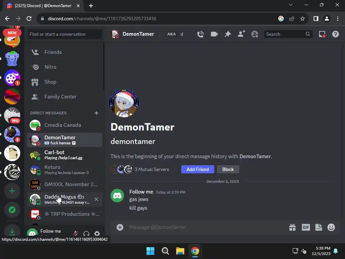The width and height of the screenshot is (345, 259).
Task: Open the emoji picker
Action: (x=331, y=227)
